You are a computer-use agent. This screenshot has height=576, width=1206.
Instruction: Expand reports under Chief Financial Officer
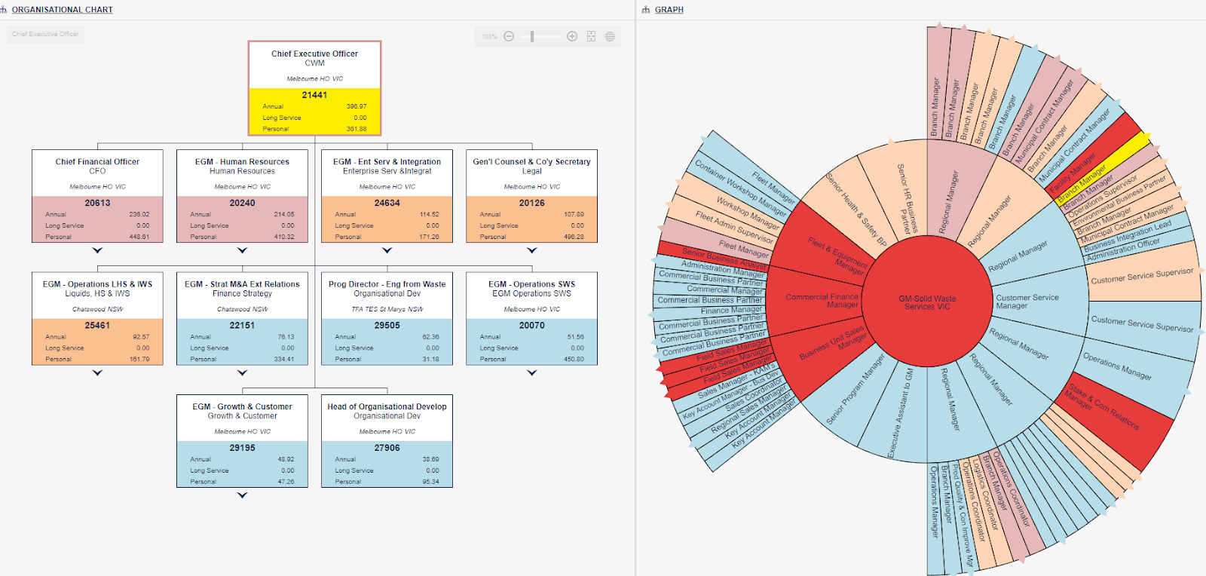click(97, 250)
